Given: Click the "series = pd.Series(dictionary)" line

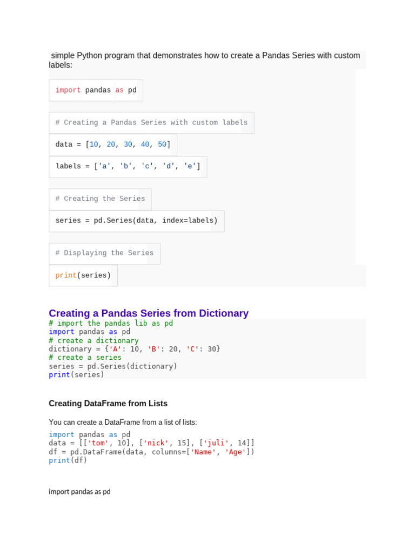Looking at the screenshot, I should 113,366.
